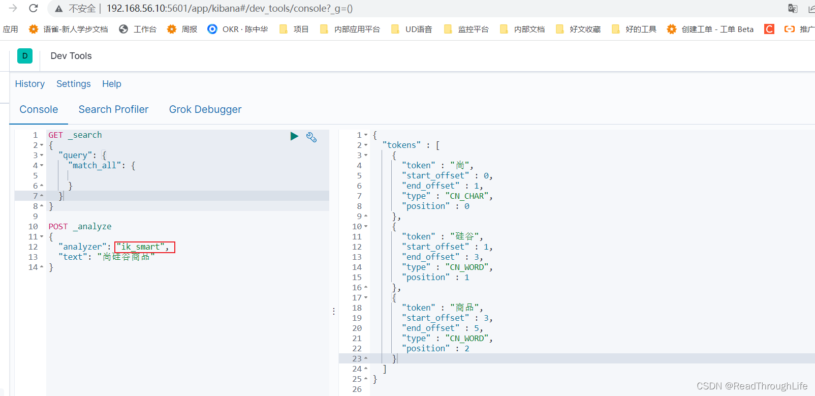Collapse the analyze body fold at line 11
Viewport: 815px width, 396px height.
[x=42, y=237]
